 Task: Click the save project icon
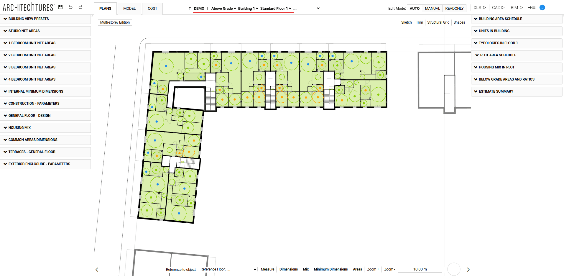click(60, 7)
